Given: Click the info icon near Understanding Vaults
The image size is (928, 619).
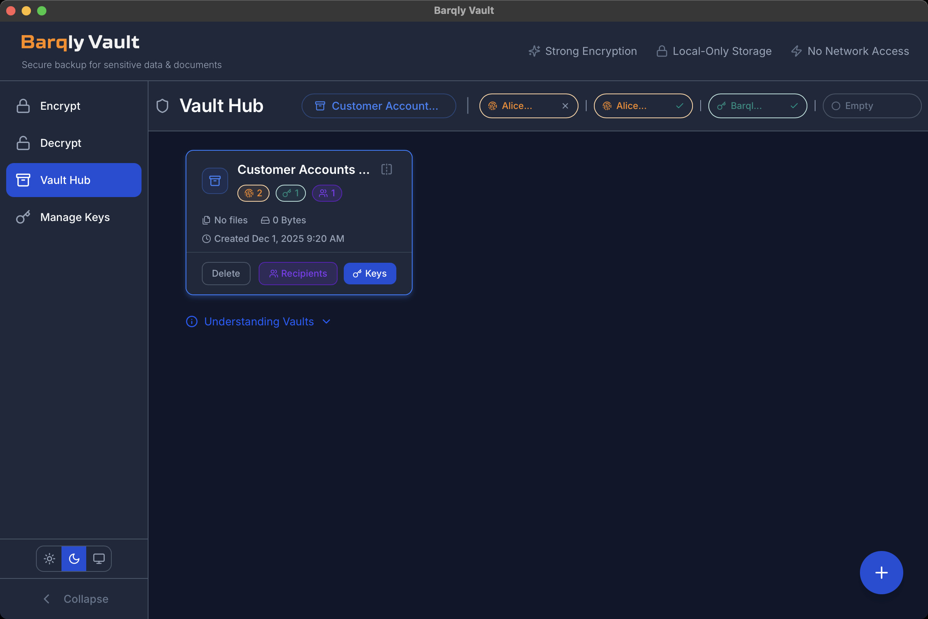Looking at the screenshot, I should [192, 322].
